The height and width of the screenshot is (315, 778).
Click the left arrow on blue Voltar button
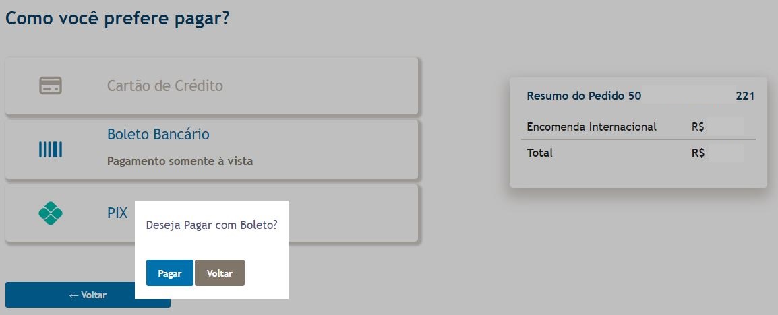74,295
